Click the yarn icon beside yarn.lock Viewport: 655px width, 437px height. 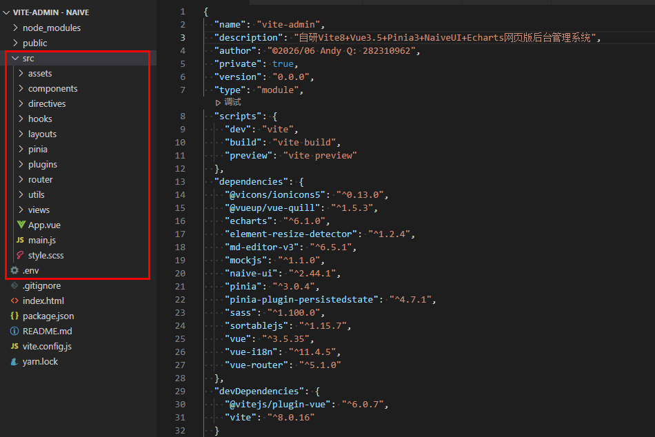[14, 361]
